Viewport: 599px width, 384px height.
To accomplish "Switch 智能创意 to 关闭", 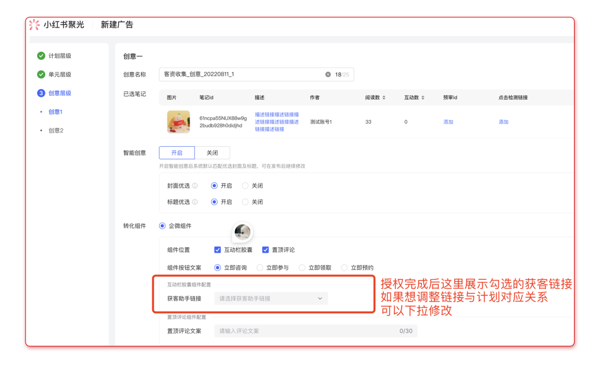I will (212, 153).
